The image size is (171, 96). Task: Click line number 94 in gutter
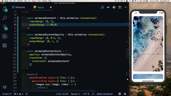tap(15, 34)
